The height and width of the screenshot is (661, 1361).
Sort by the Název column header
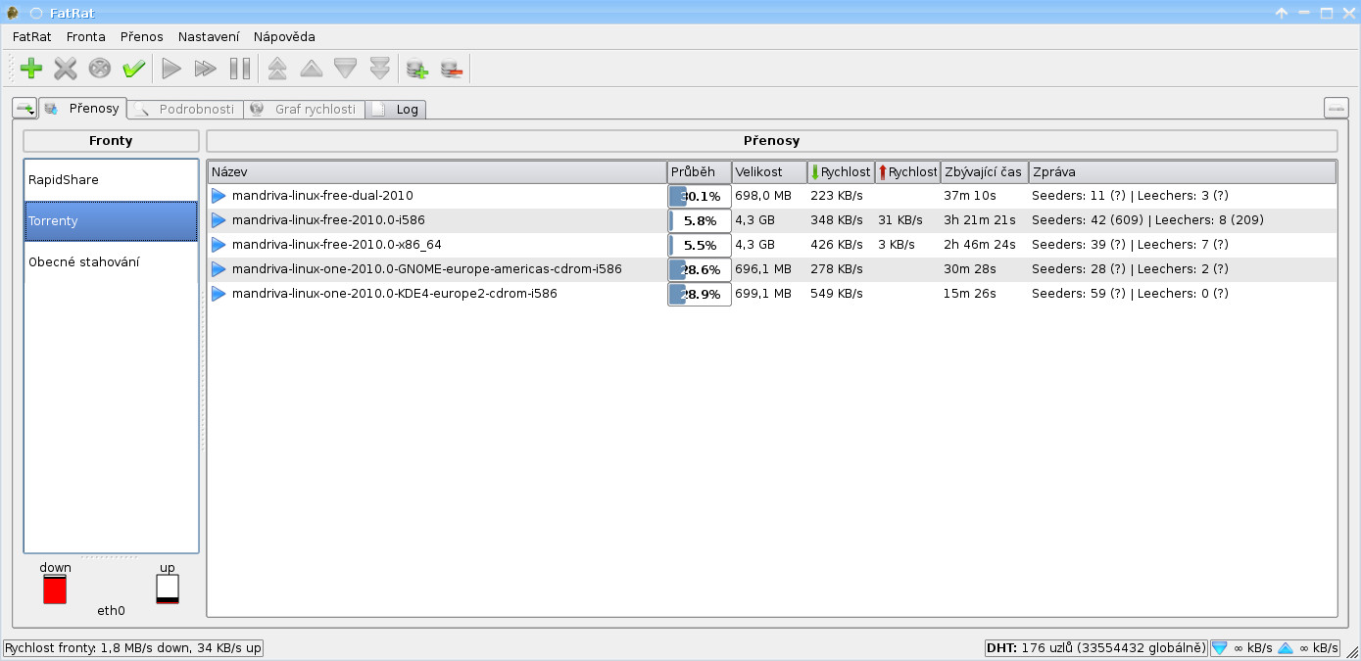point(437,171)
